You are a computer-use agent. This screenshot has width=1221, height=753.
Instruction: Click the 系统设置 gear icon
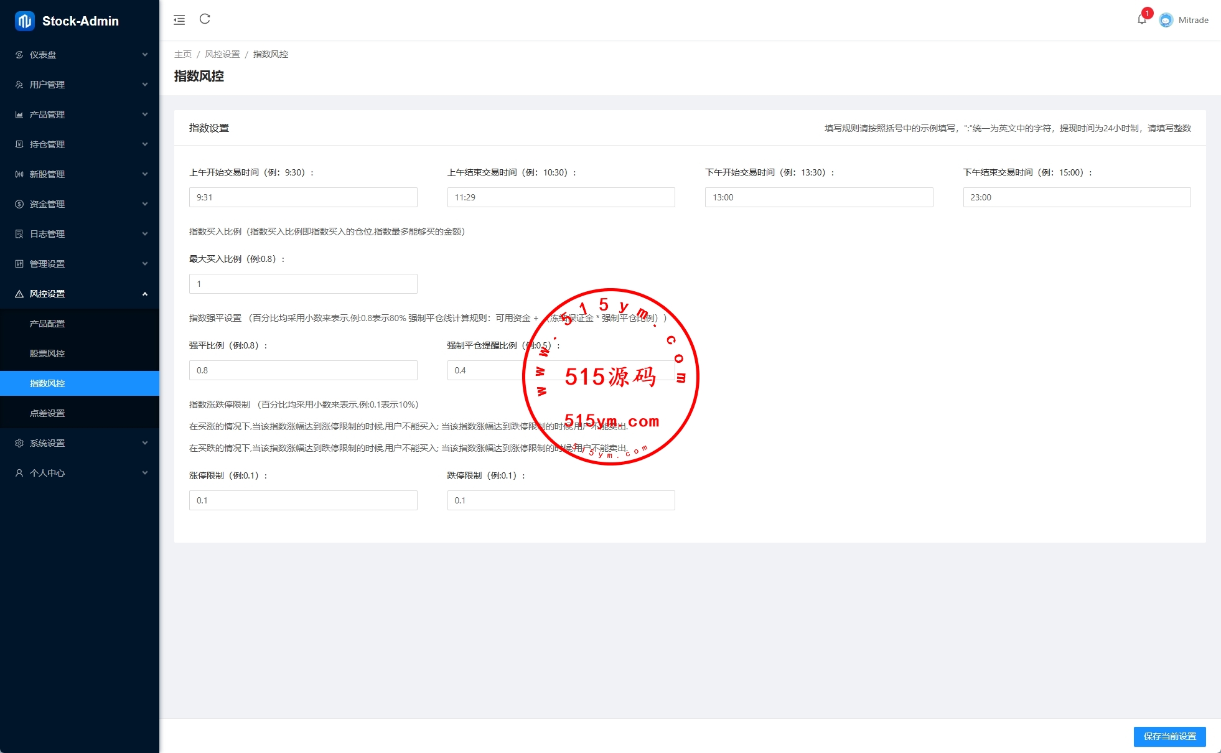click(19, 443)
